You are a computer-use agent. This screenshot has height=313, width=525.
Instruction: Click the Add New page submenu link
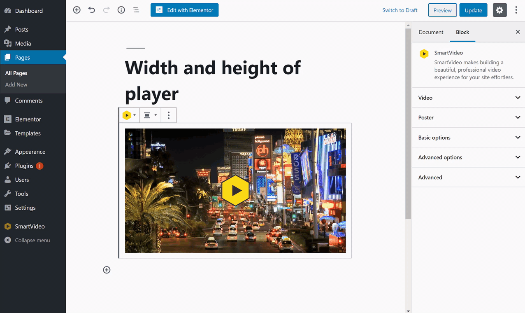click(x=16, y=85)
